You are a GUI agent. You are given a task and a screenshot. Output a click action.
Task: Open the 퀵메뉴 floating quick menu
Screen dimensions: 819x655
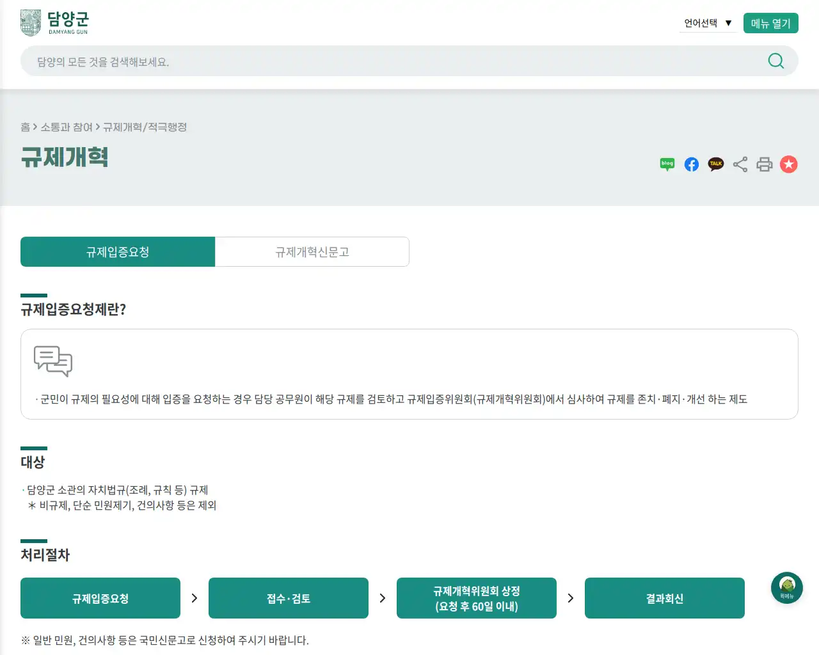click(786, 587)
